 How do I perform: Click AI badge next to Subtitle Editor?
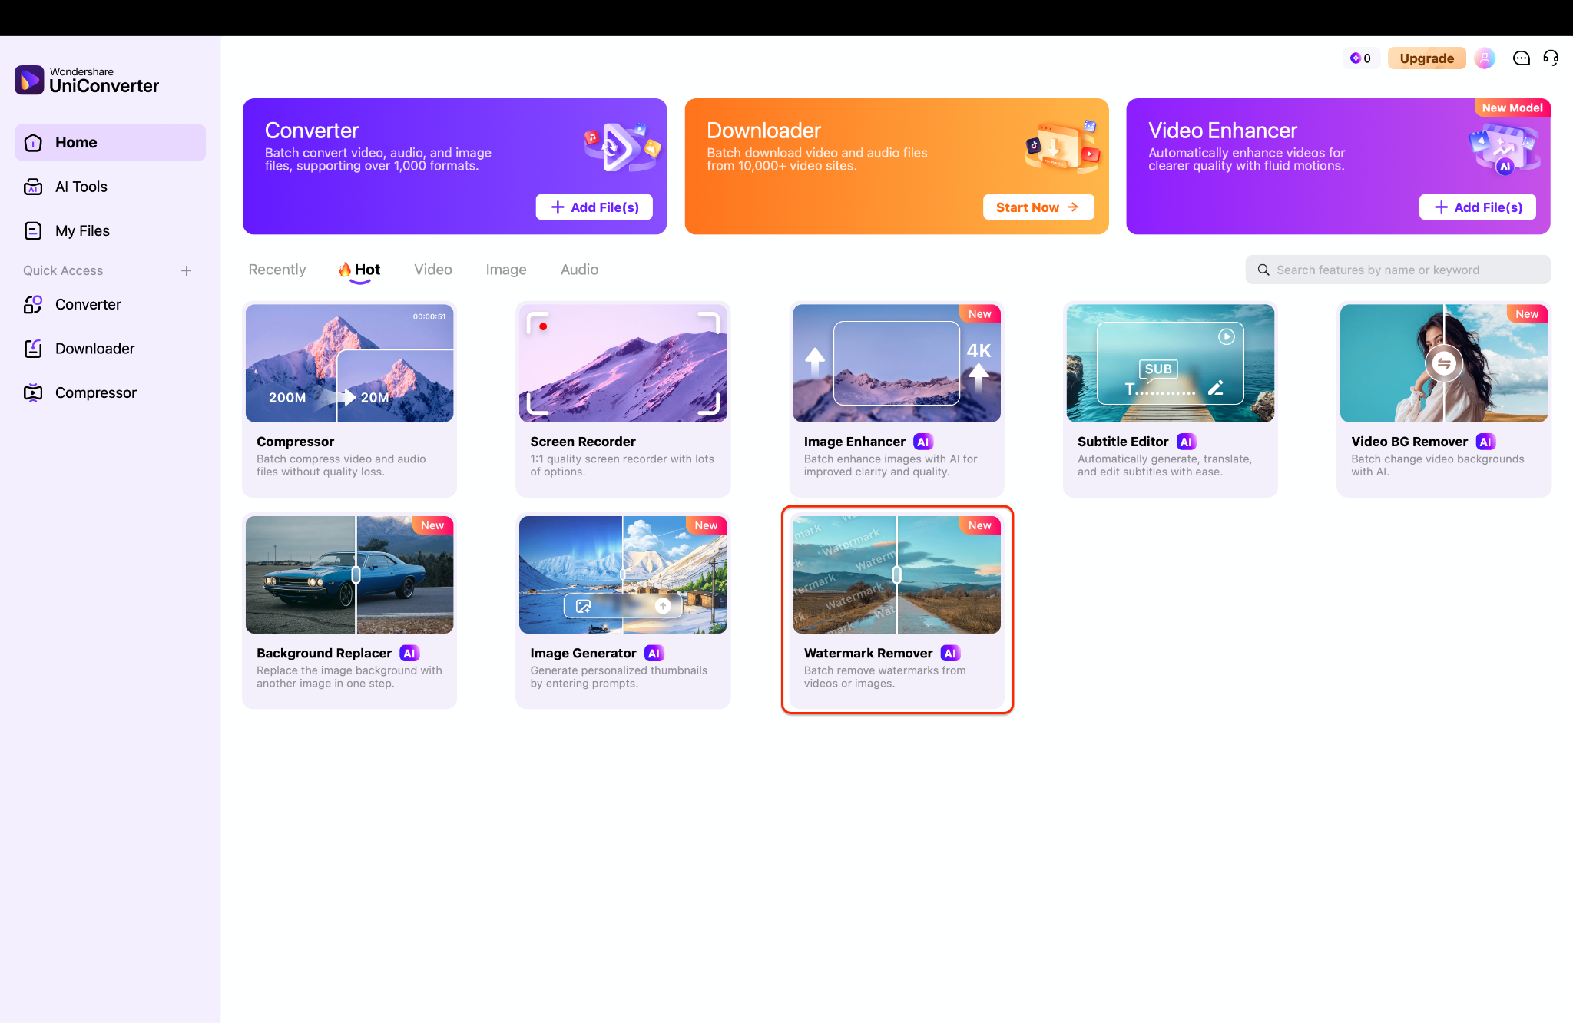click(x=1186, y=442)
